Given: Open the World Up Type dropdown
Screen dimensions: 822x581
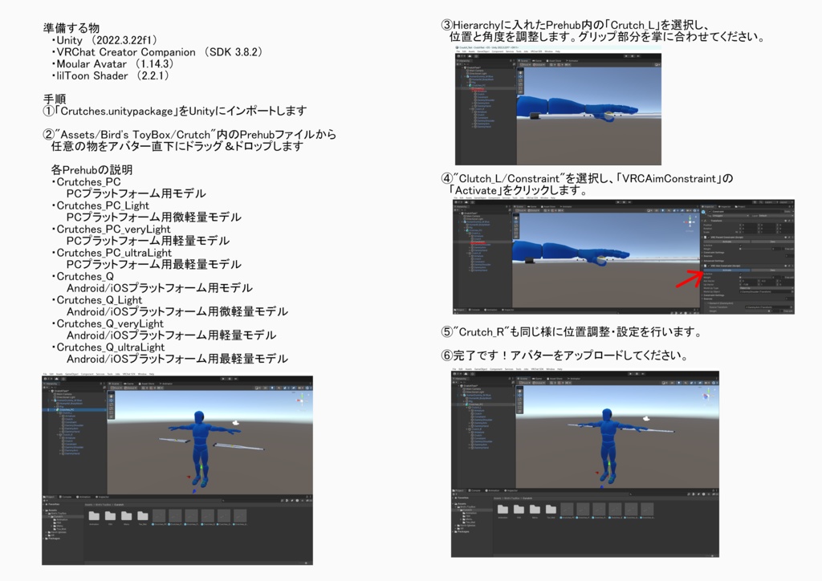Looking at the screenshot, I should point(764,288).
